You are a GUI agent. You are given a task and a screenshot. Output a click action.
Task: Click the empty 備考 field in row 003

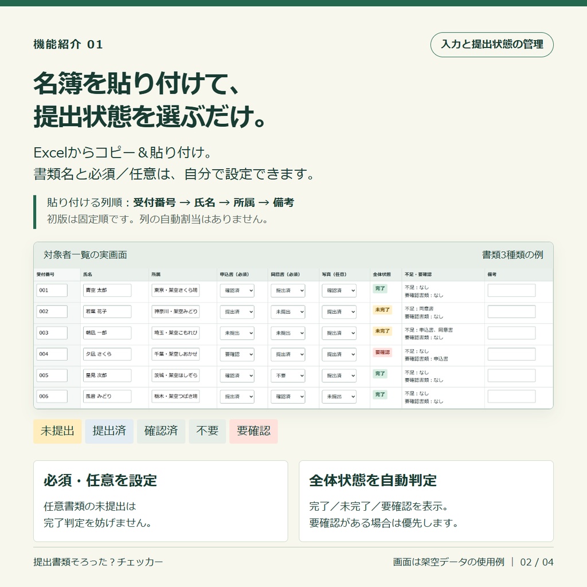pyautogui.click(x=511, y=333)
